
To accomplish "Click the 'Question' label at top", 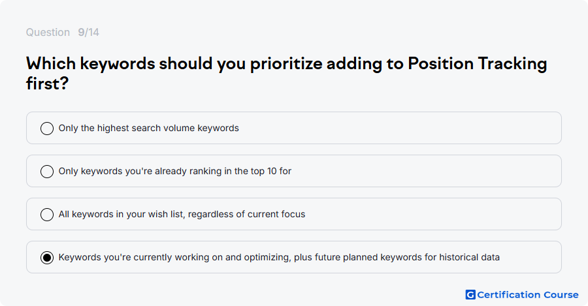I will [x=48, y=32].
